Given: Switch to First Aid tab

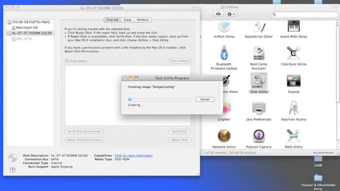Looking at the screenshot, I should [112, 20].
